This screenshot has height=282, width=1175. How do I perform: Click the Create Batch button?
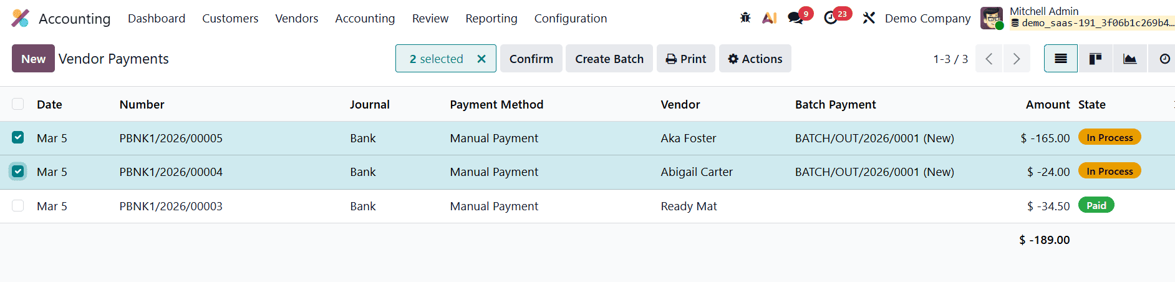pos(609,59)
